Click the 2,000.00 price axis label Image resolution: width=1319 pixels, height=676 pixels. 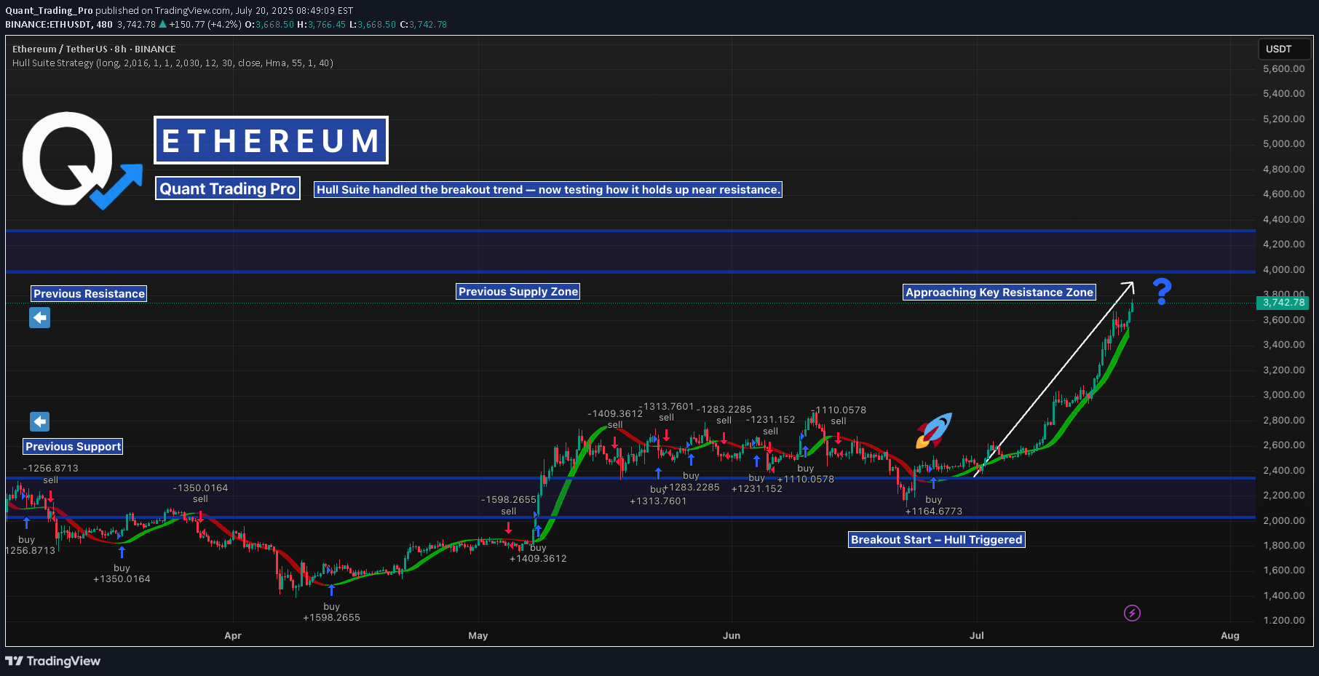1284,520
